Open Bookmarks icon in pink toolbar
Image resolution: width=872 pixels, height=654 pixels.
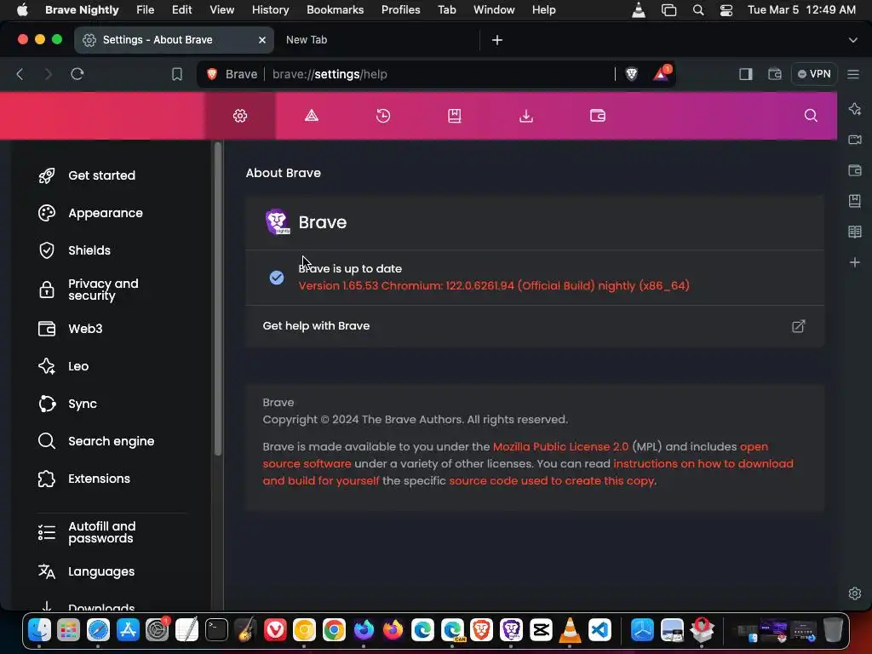pyautogui.click(x=455, y=116)
